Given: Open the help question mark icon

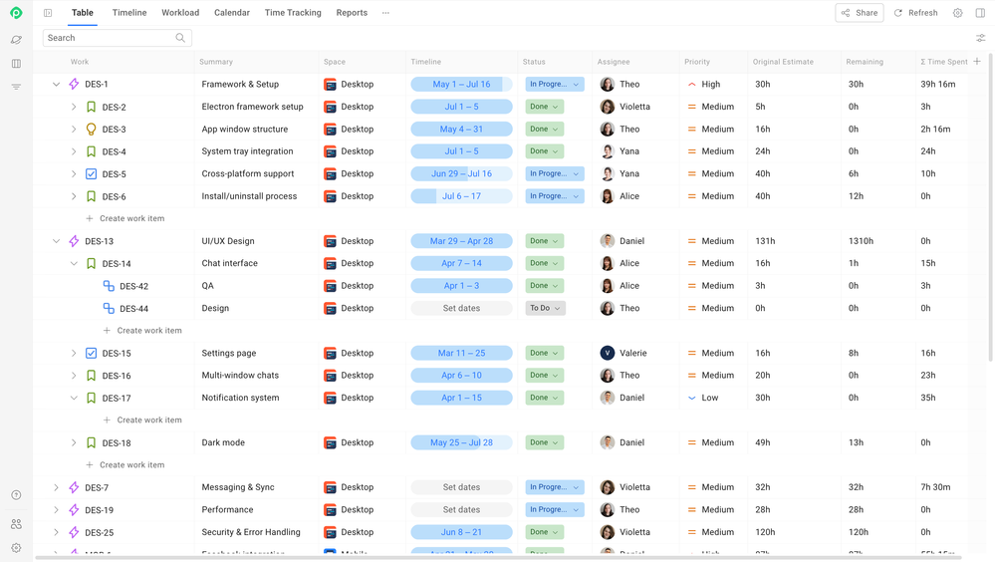Looking at the screenshot, I should (x=17, y=495).
